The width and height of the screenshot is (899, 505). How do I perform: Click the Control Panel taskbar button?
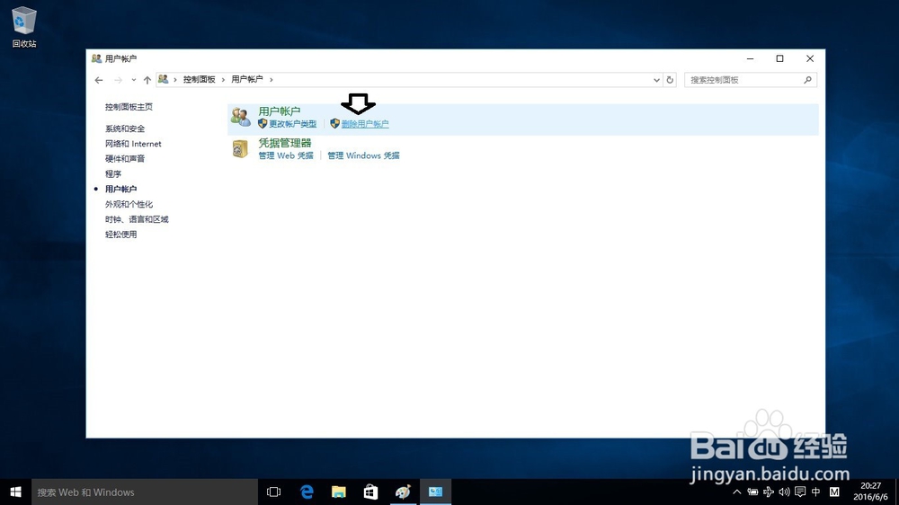pyautogui.click(x=435, y=492)
